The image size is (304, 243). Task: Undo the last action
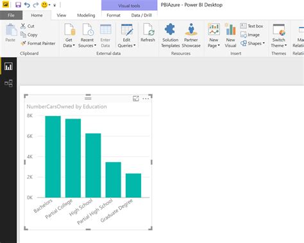pos(27,4)
